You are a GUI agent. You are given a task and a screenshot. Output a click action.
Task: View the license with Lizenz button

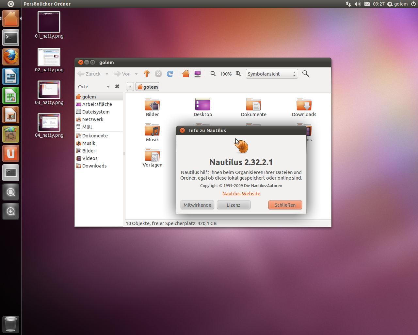coord(233,205)
